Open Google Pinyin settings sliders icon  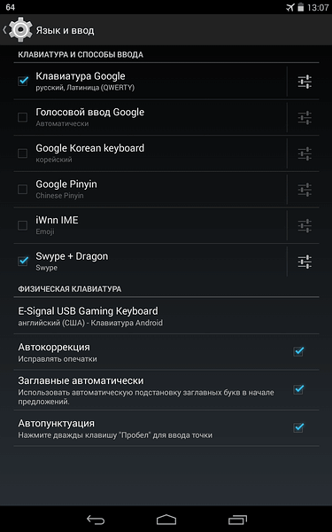click(305, 190)
